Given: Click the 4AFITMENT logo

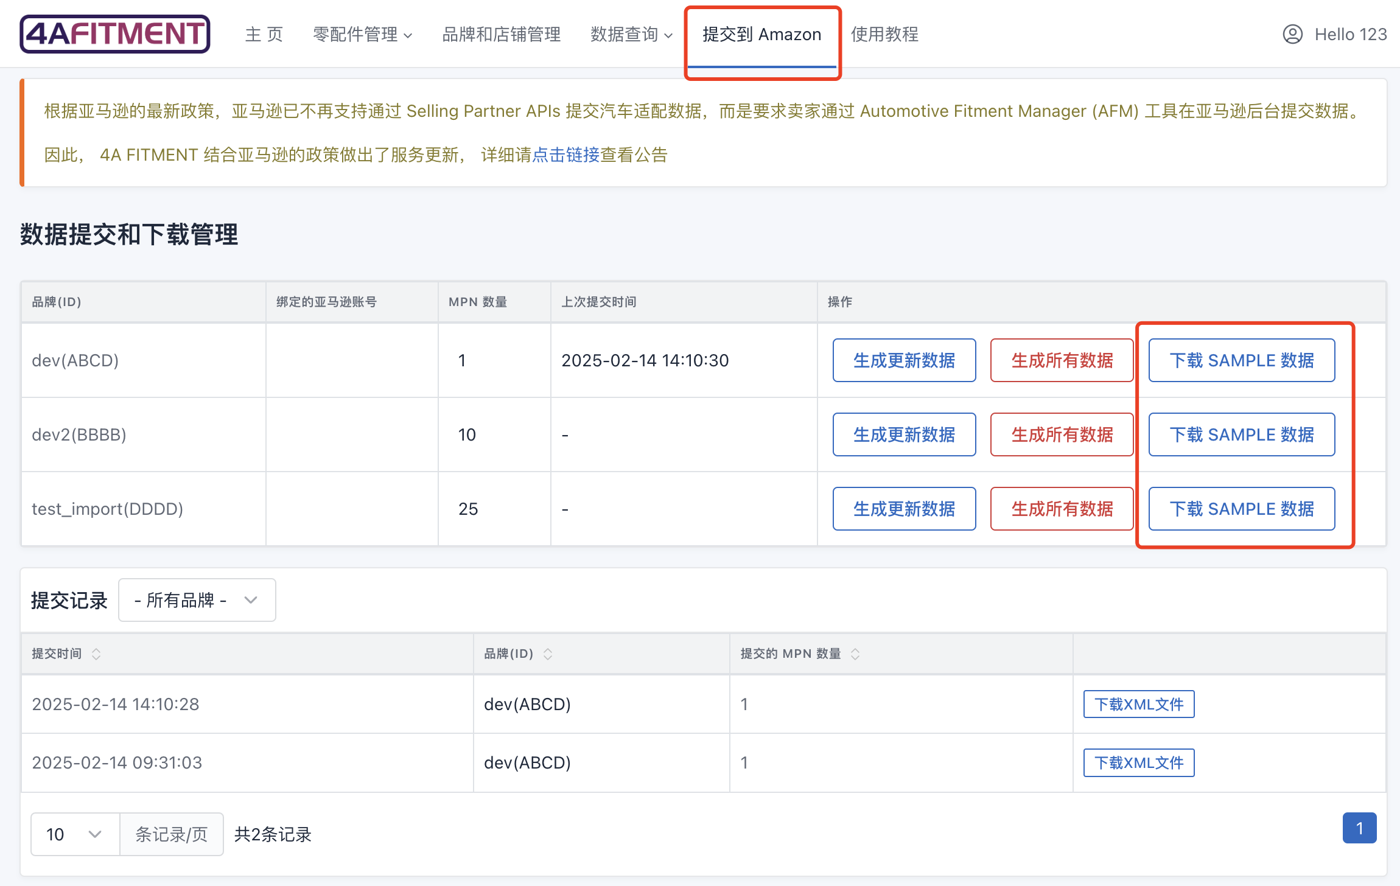Looking at the screenshot, I should coord(115,34).
